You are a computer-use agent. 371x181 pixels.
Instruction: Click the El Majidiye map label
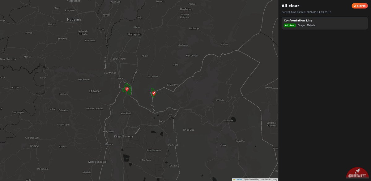173,85
